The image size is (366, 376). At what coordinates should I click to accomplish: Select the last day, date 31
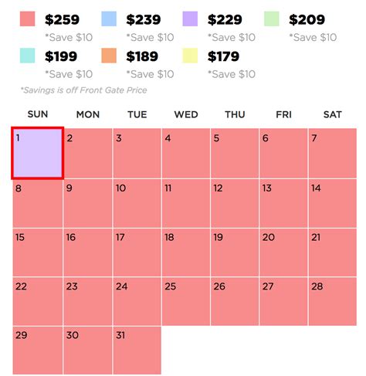click(137, 351)
